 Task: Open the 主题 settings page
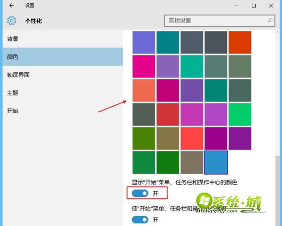click(13, 93)
